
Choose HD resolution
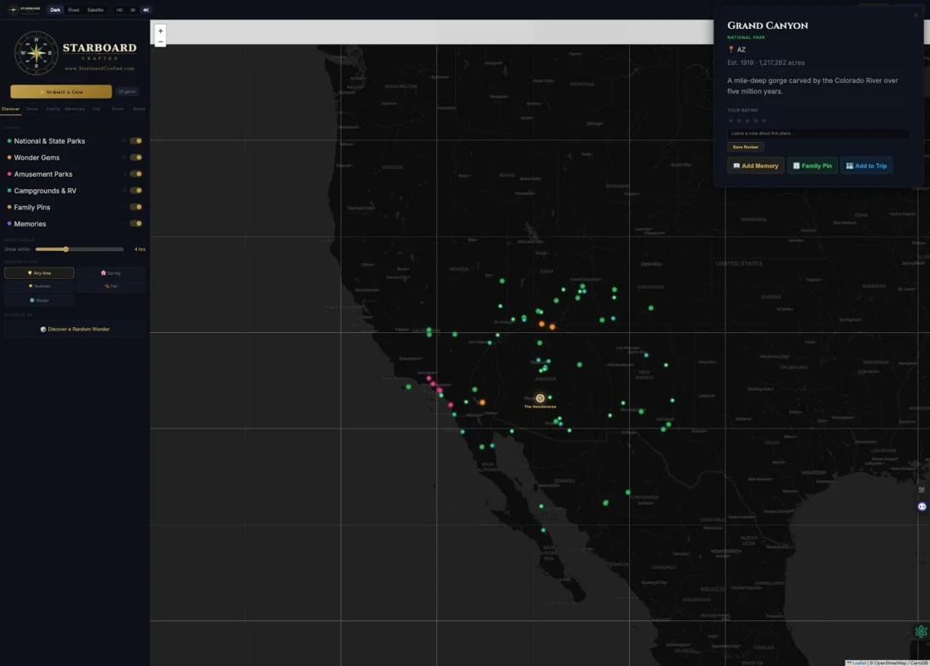(119, 10)
